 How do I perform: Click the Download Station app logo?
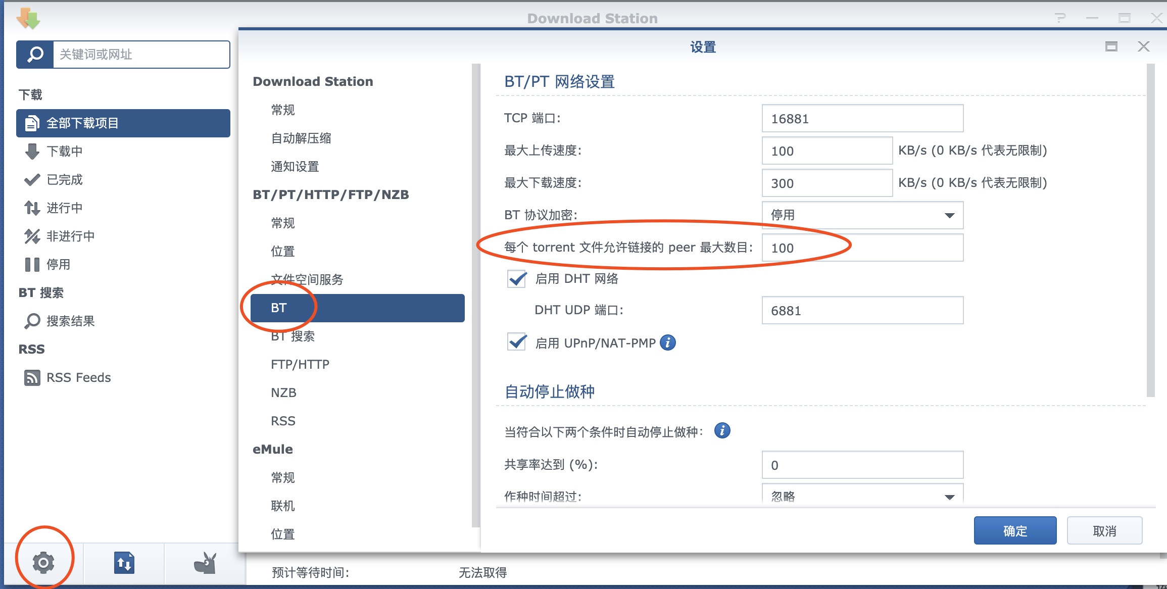click(28, 18)
